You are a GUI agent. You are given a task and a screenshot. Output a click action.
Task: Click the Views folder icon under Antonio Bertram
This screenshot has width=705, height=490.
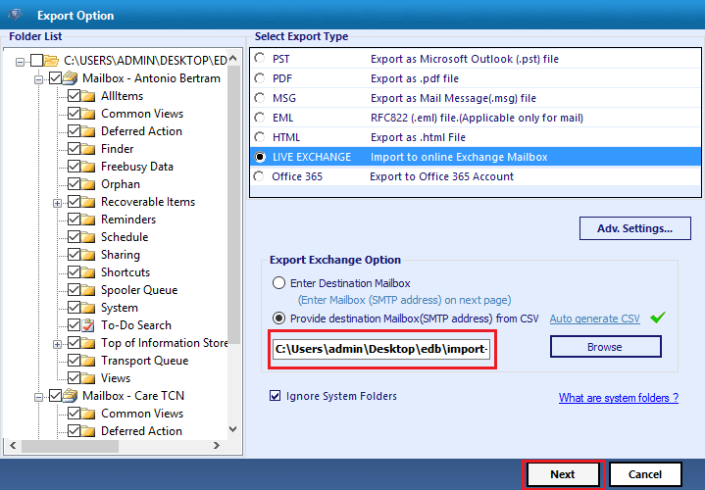pyautogui.click(x=88, y=378)
